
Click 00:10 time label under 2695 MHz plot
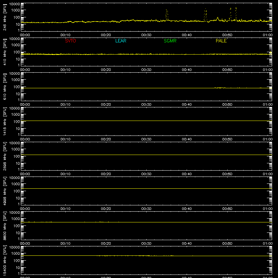pyautogui.click(x=65, y=174)
